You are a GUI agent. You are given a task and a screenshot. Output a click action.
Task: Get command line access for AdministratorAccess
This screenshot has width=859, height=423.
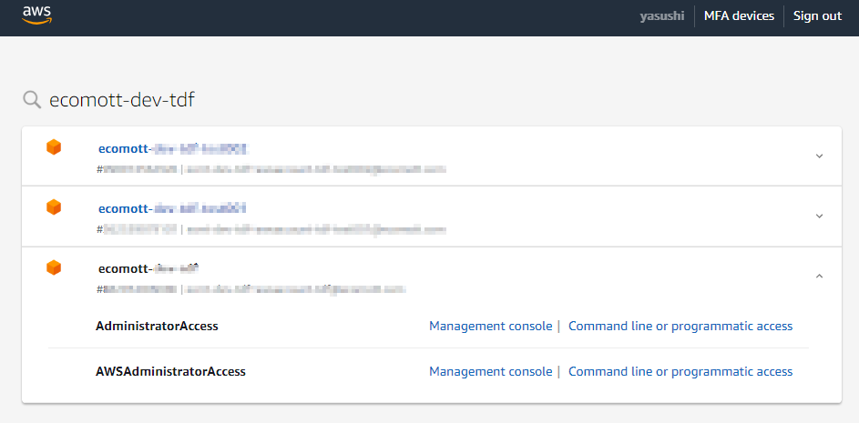680,327
